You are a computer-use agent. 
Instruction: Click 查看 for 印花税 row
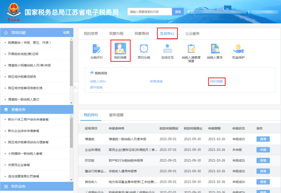coord(263,160)
